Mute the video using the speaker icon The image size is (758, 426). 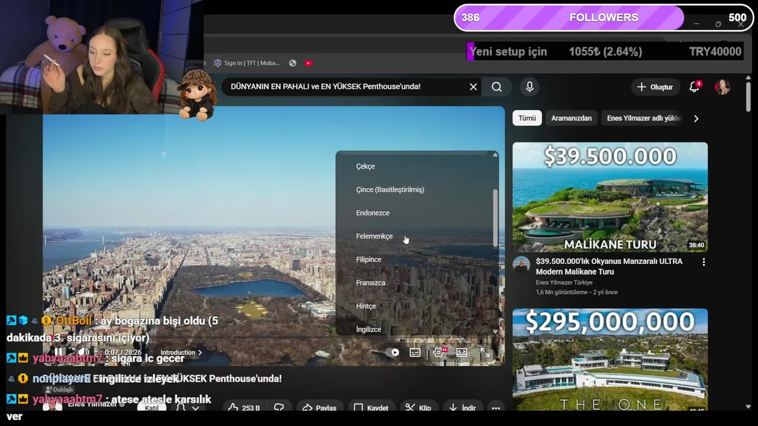coord(83,352)
